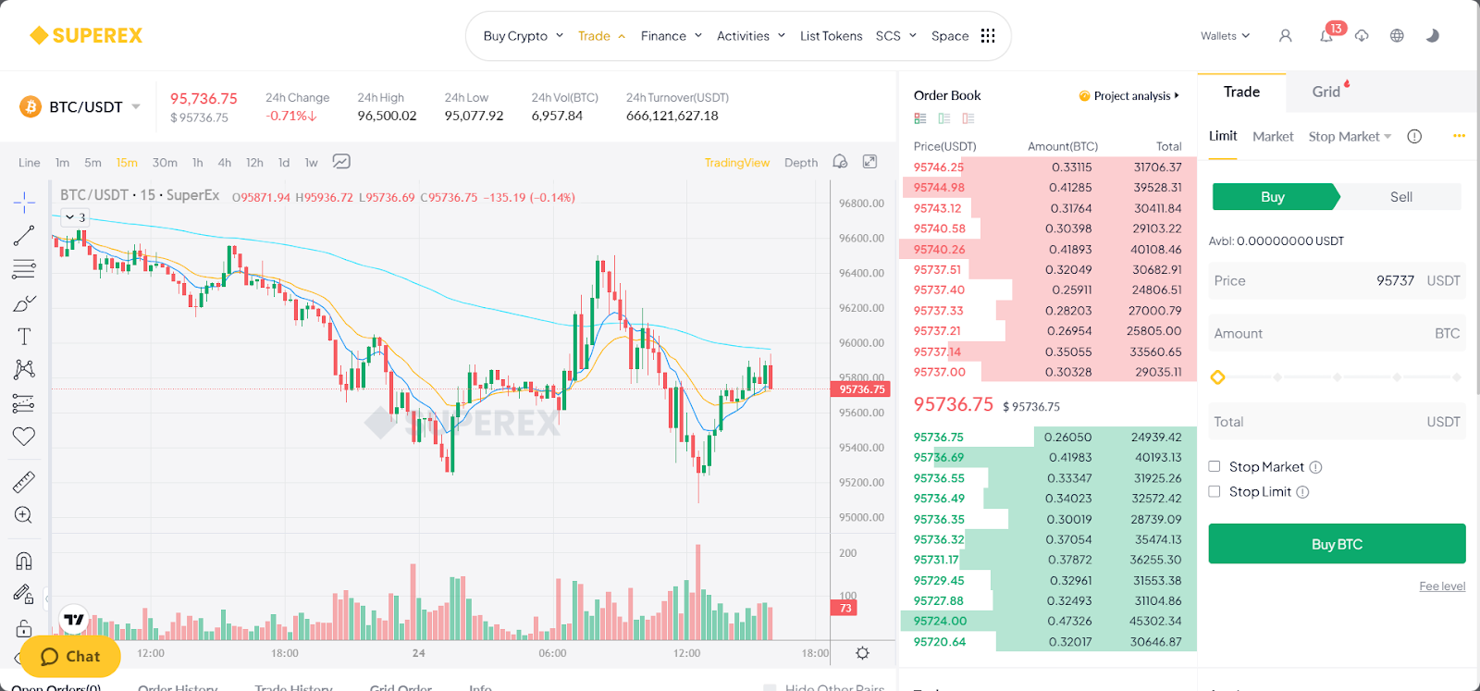Image resolution: width=1480 pixels, height=691 pixels.
Task: Open the apps grid menu icon
Action: pyautogui.click(x=988, y=35)
